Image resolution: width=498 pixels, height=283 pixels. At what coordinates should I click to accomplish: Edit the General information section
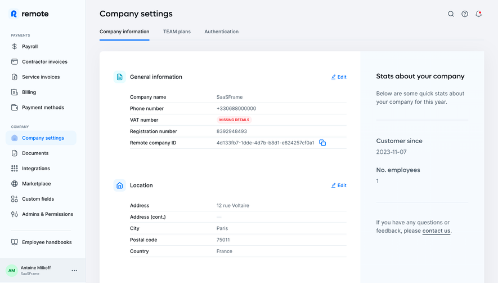[x=339, y=77]
